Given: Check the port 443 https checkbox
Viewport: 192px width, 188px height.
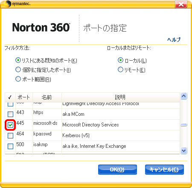Looking at the screenshot, I should click(x=10, y=114).
